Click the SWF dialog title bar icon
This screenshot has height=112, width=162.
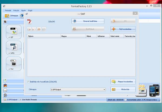(27, 14)
